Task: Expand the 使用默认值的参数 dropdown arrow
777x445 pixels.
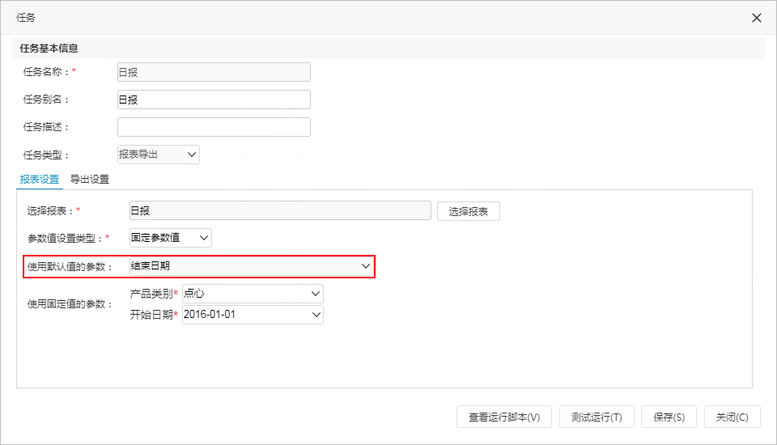Action: 366,266
